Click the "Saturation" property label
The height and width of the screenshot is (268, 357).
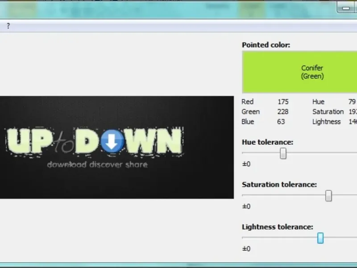click(x=328, y=112)
